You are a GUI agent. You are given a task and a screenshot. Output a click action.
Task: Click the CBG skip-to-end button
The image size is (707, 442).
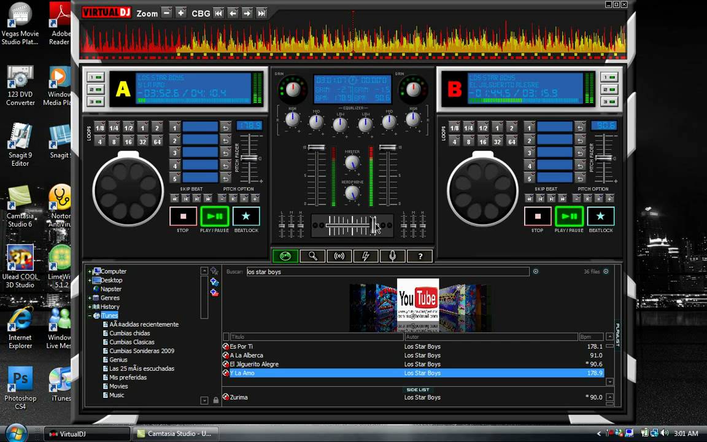(261, 13)
